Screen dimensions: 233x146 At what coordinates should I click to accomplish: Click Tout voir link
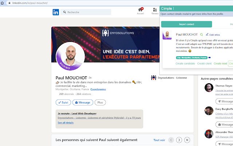pyautogui.click(x=159, y=140)
